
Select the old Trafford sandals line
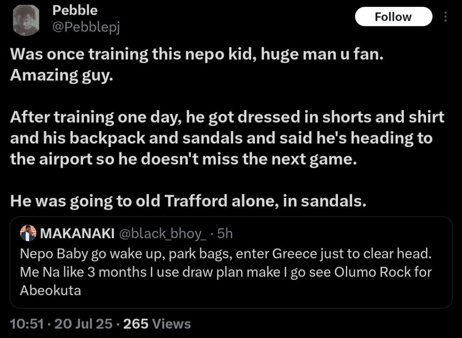(188, 201)
